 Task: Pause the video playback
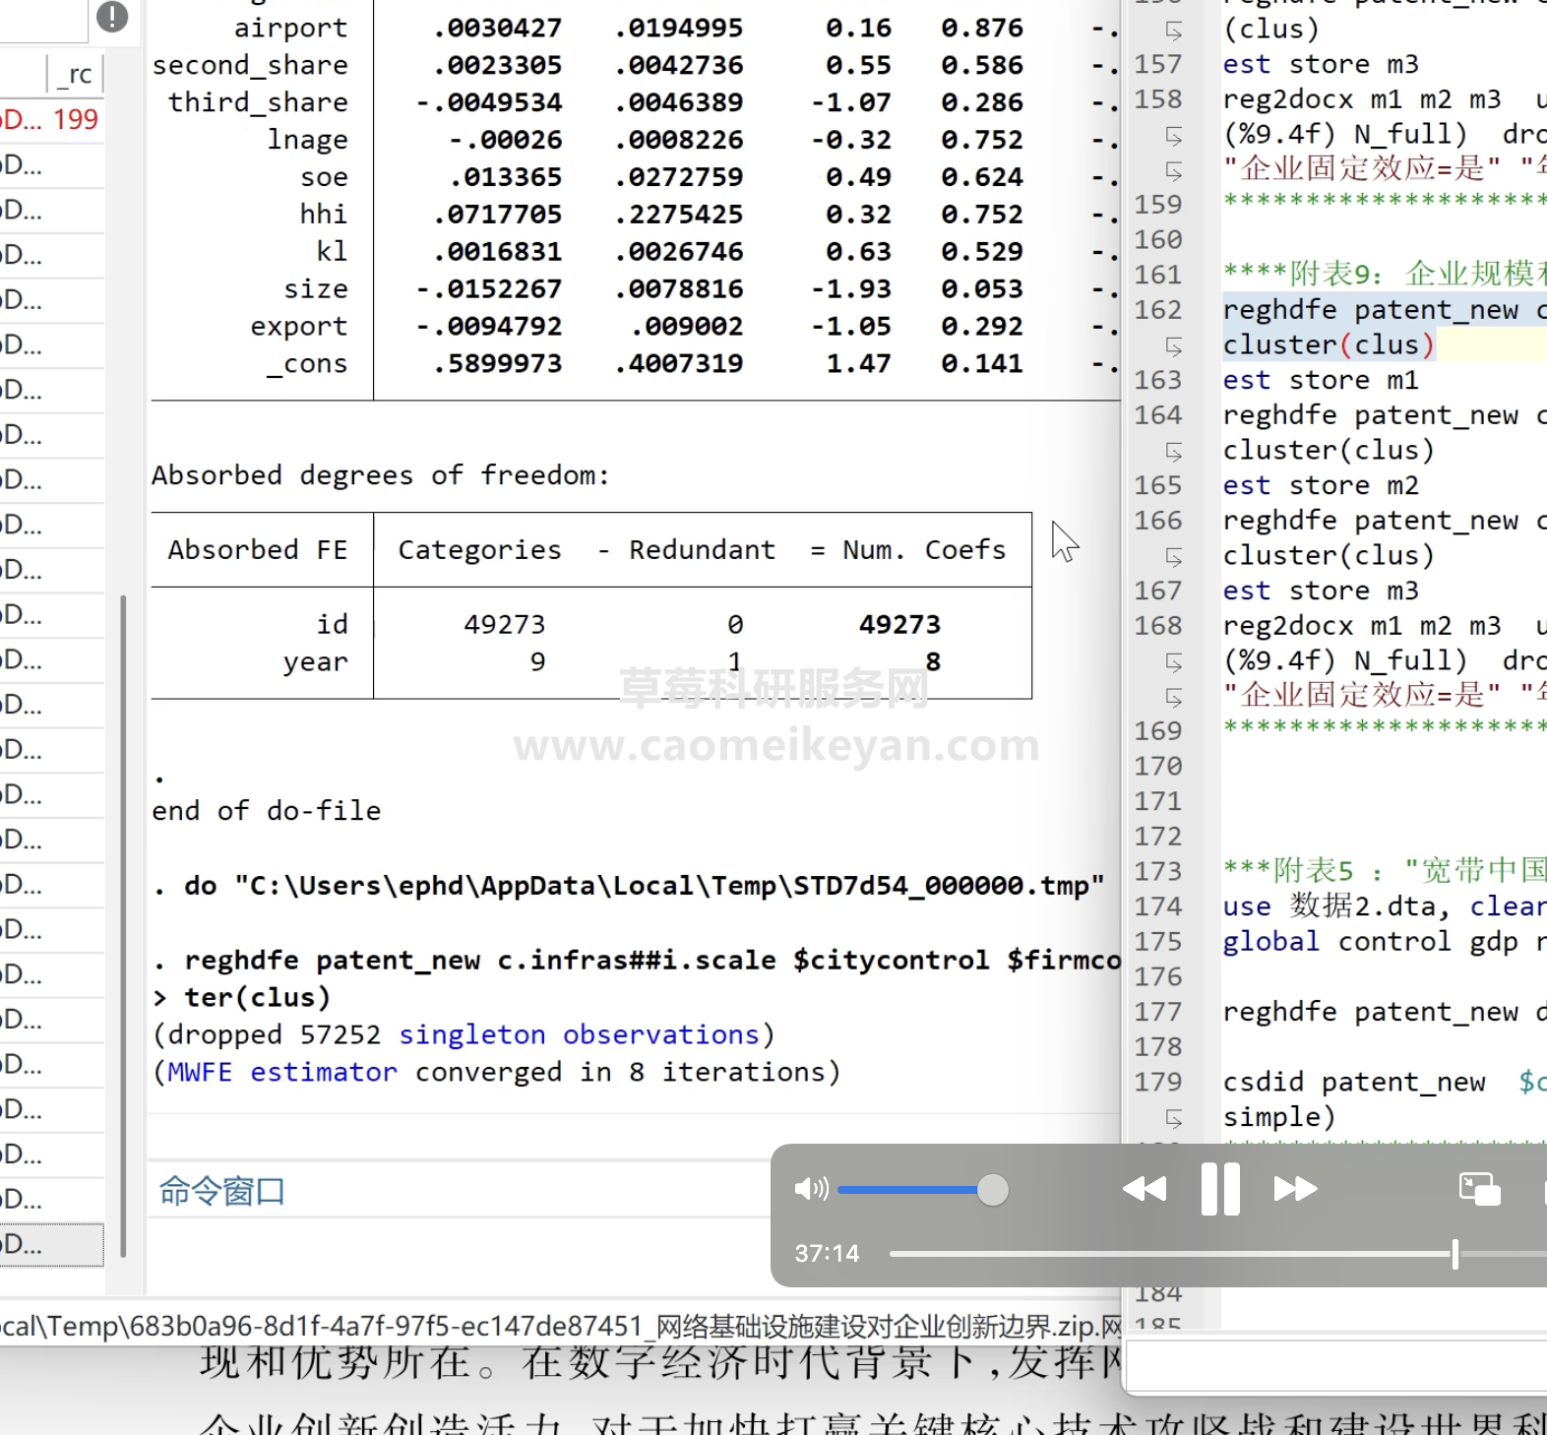(x=1220, y=1189)
